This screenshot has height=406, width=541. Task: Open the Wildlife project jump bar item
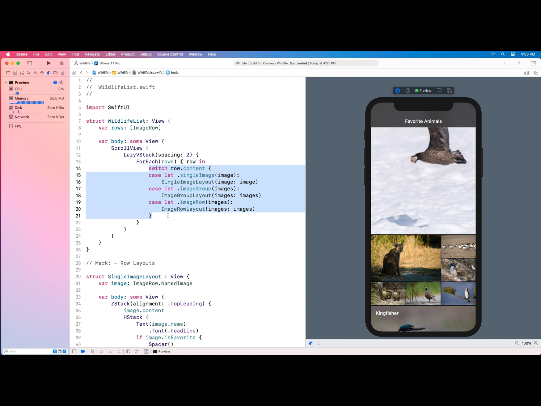pos(100,73)
